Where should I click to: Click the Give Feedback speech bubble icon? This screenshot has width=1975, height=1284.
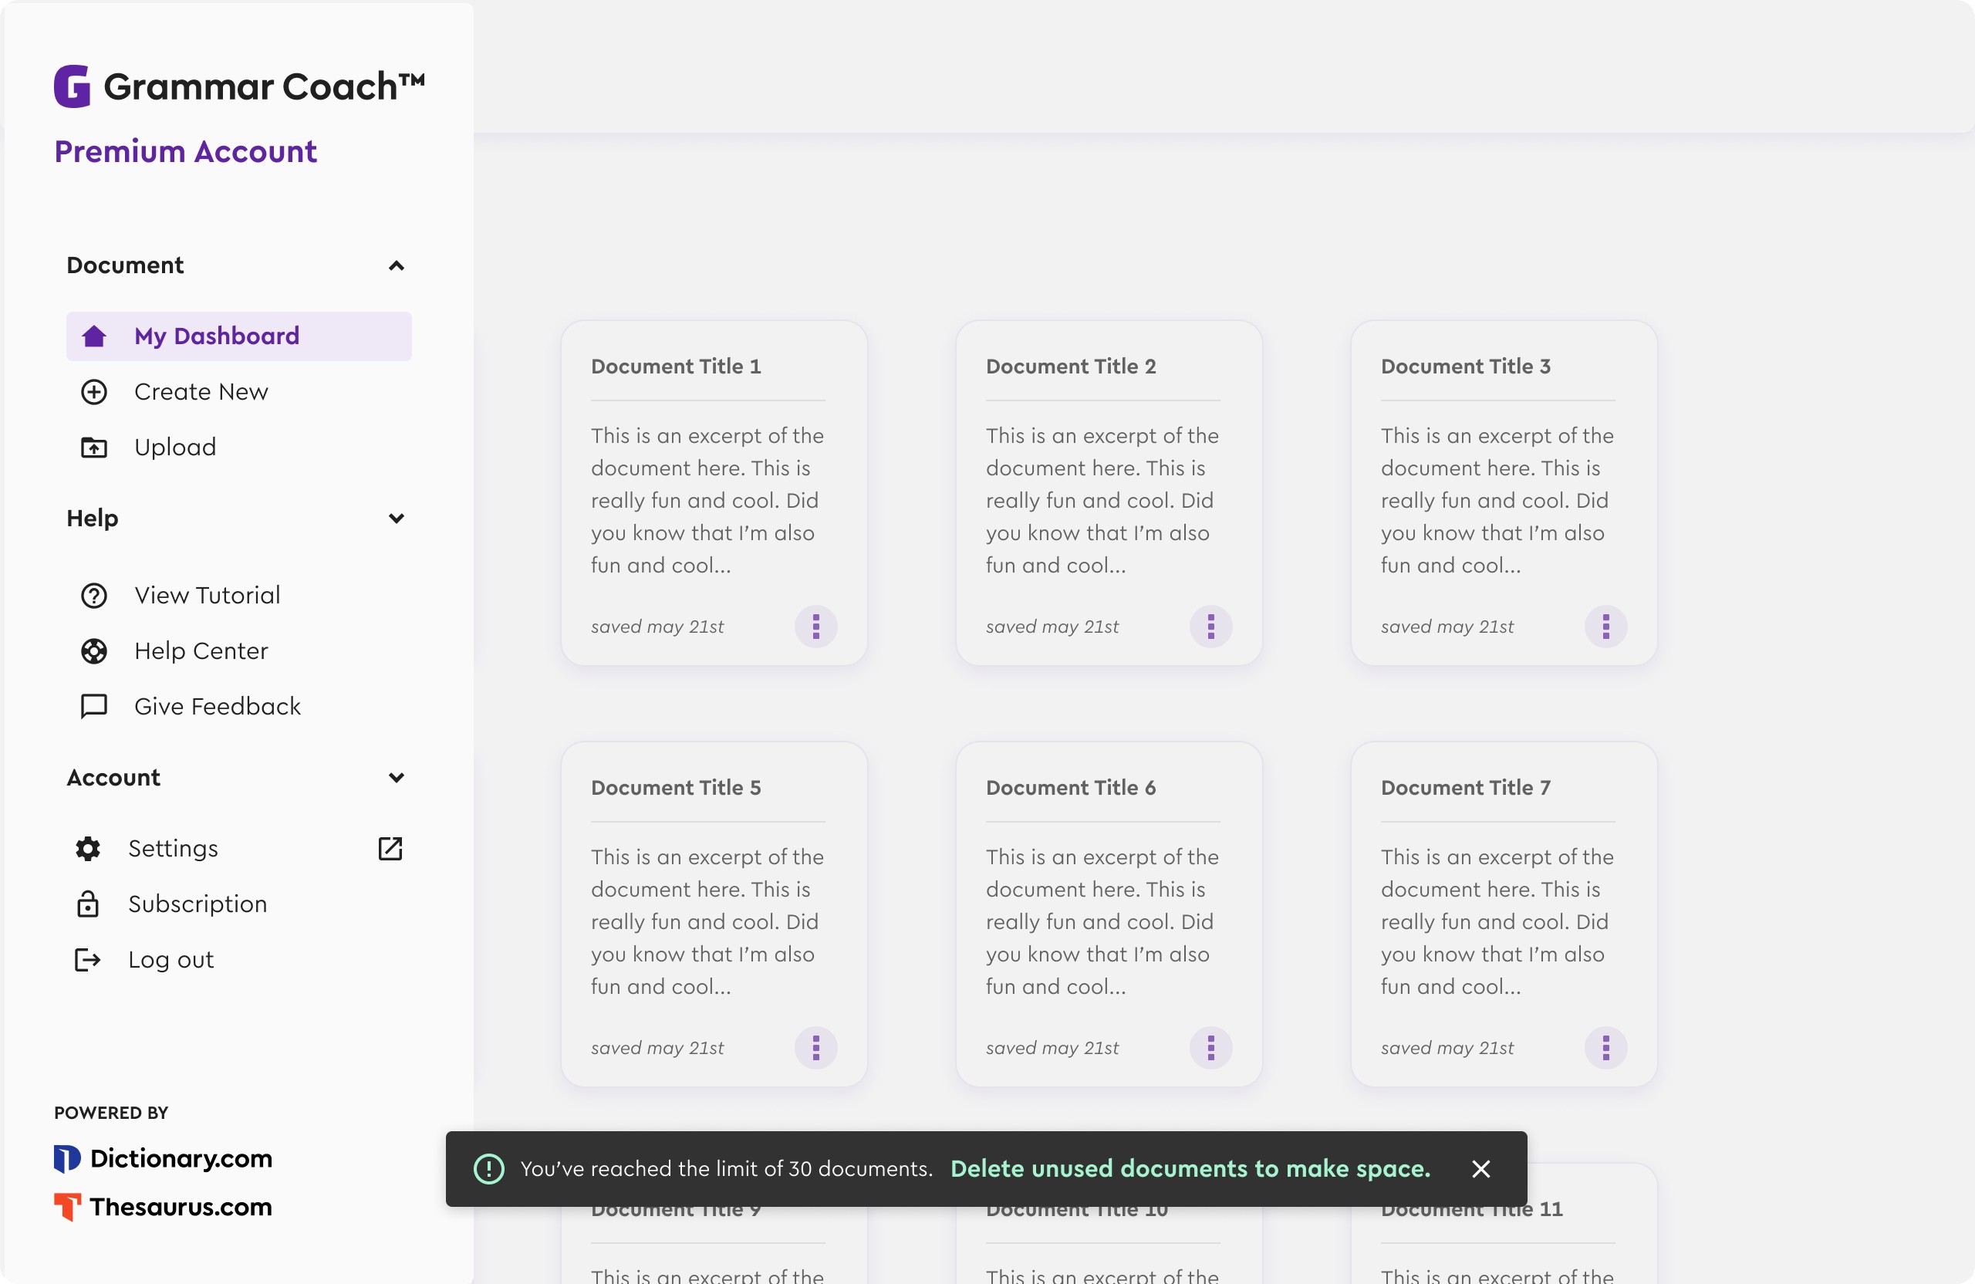[94, 707]
